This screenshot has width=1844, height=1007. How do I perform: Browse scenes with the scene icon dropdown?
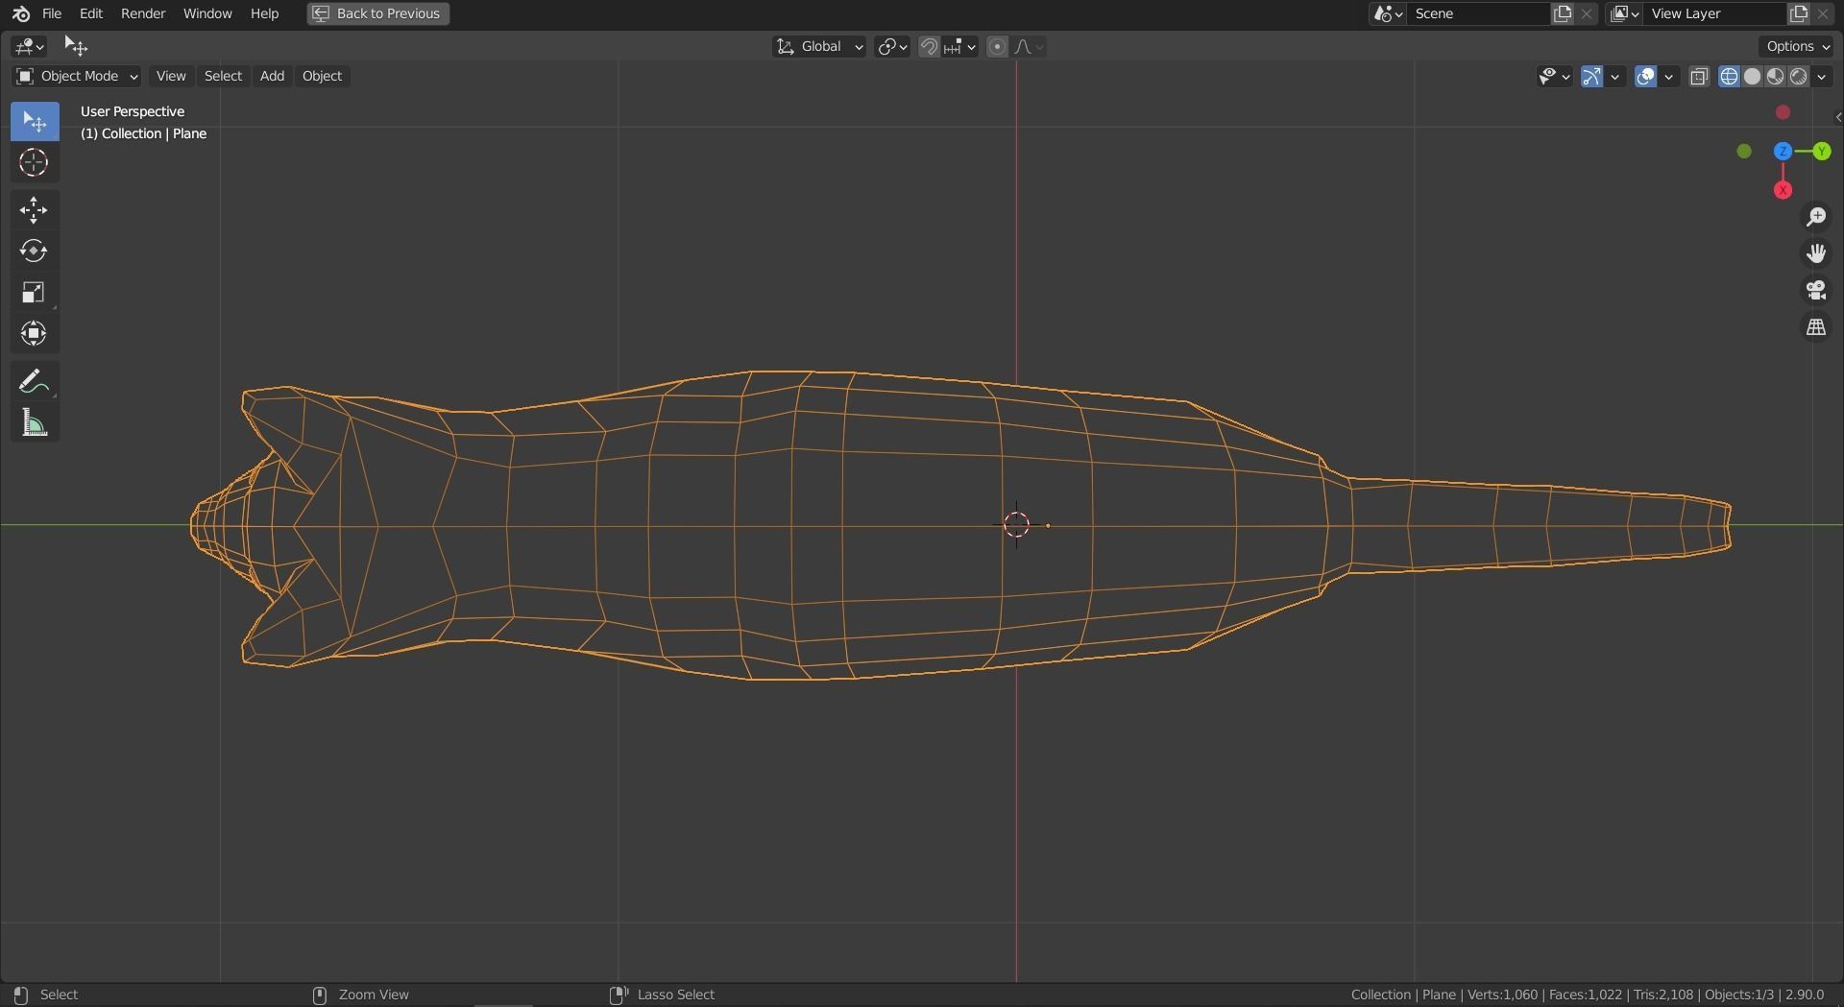tap(1389, 13)
